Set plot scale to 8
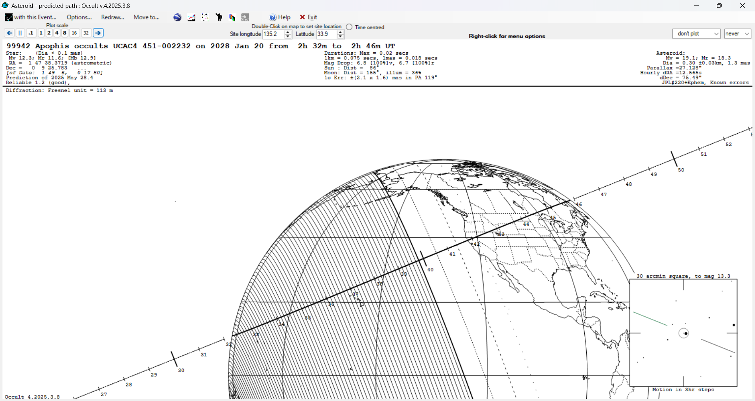Screen dimensions: 755x401 pos(64,33)
